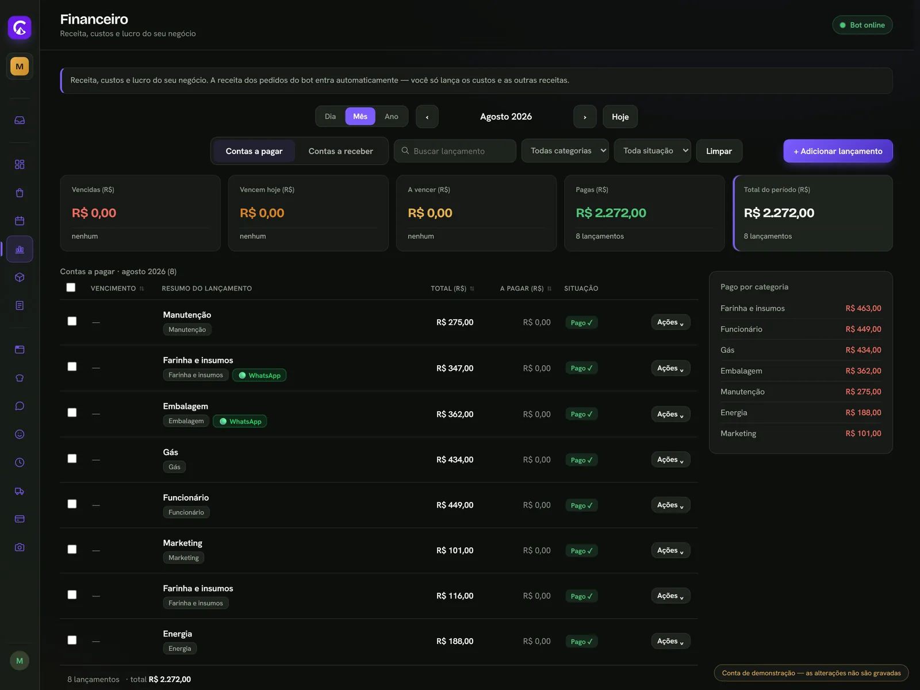Open the calendar icon in sidebar
920x690 pixels.
(20, 221)
